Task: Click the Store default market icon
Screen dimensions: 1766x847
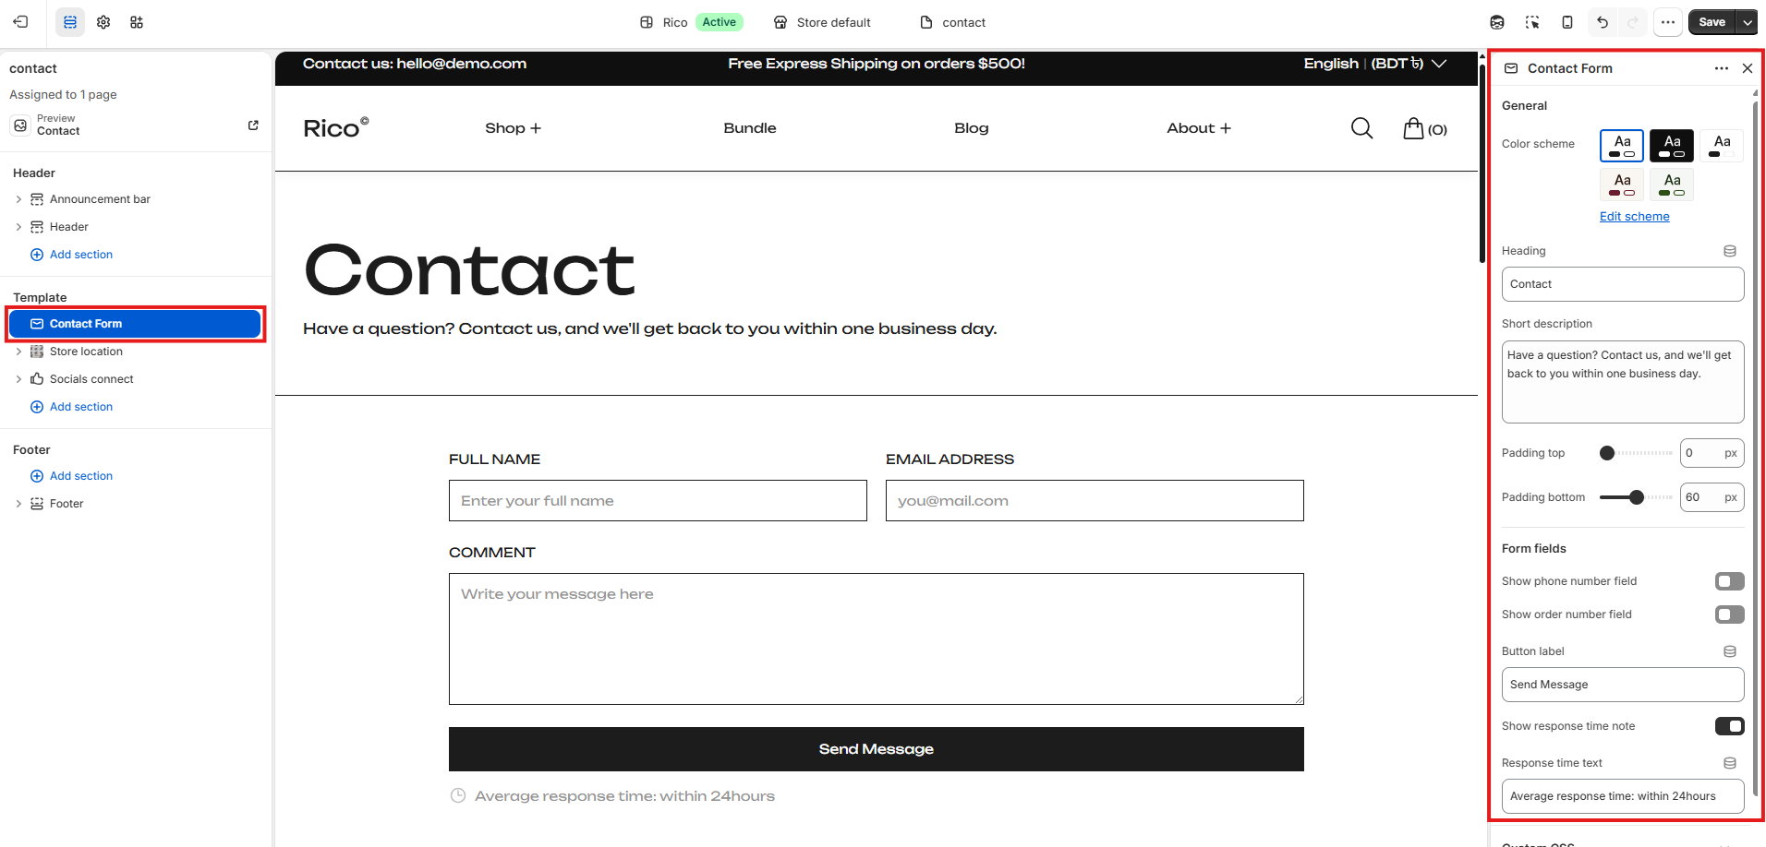Action: point(780,22)
